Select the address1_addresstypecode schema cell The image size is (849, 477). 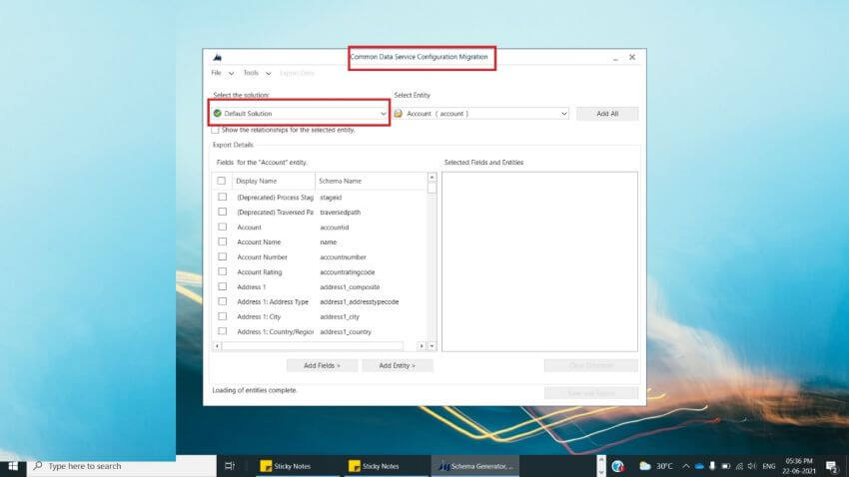pyautogui.click(x=359, y=301)
